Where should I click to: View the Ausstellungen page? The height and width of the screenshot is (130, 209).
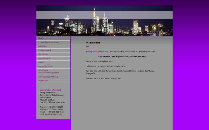click(53, 58)
